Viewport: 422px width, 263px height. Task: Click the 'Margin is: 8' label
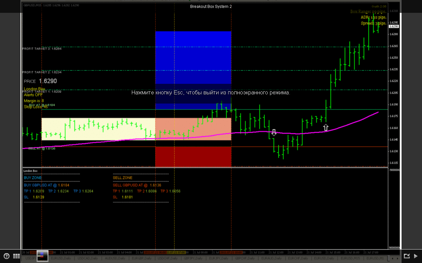click(x=34, y=101)
